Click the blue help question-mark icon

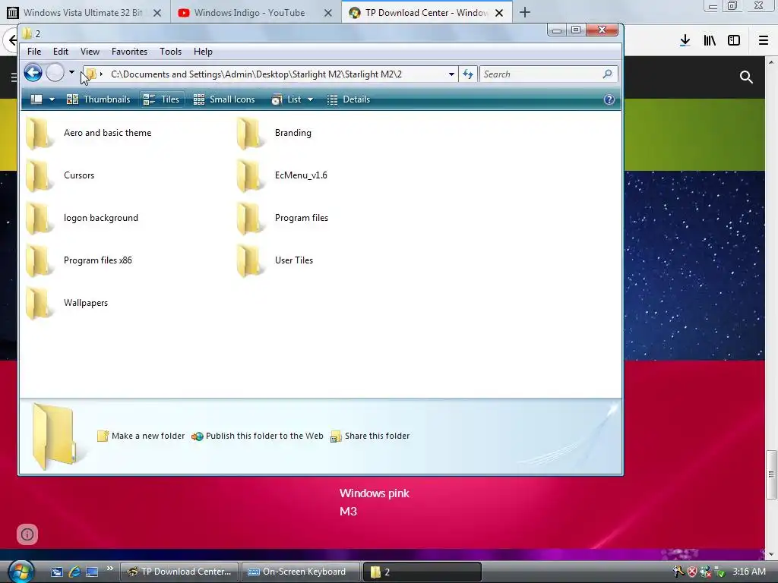(609, 99)
